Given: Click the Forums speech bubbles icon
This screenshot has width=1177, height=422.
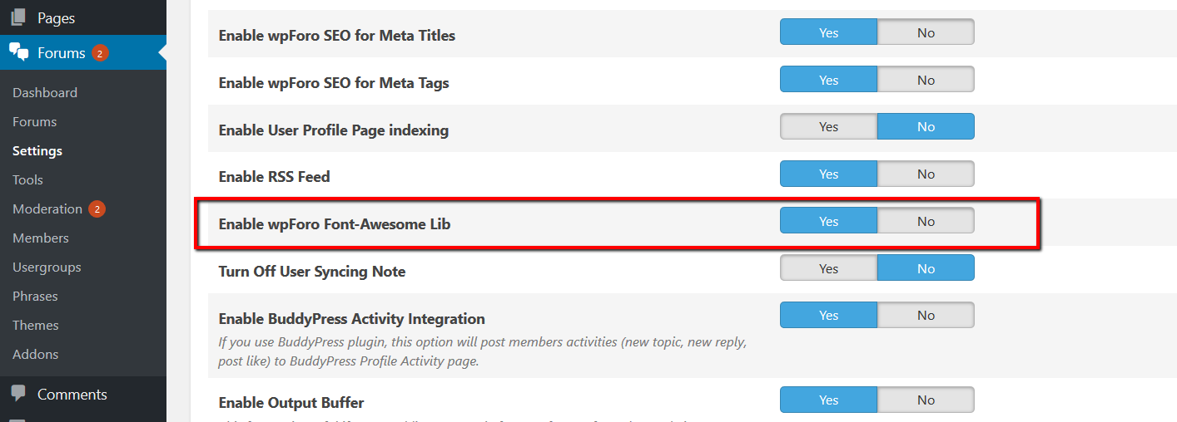Looking at the screenshot, I should point(18,53).
